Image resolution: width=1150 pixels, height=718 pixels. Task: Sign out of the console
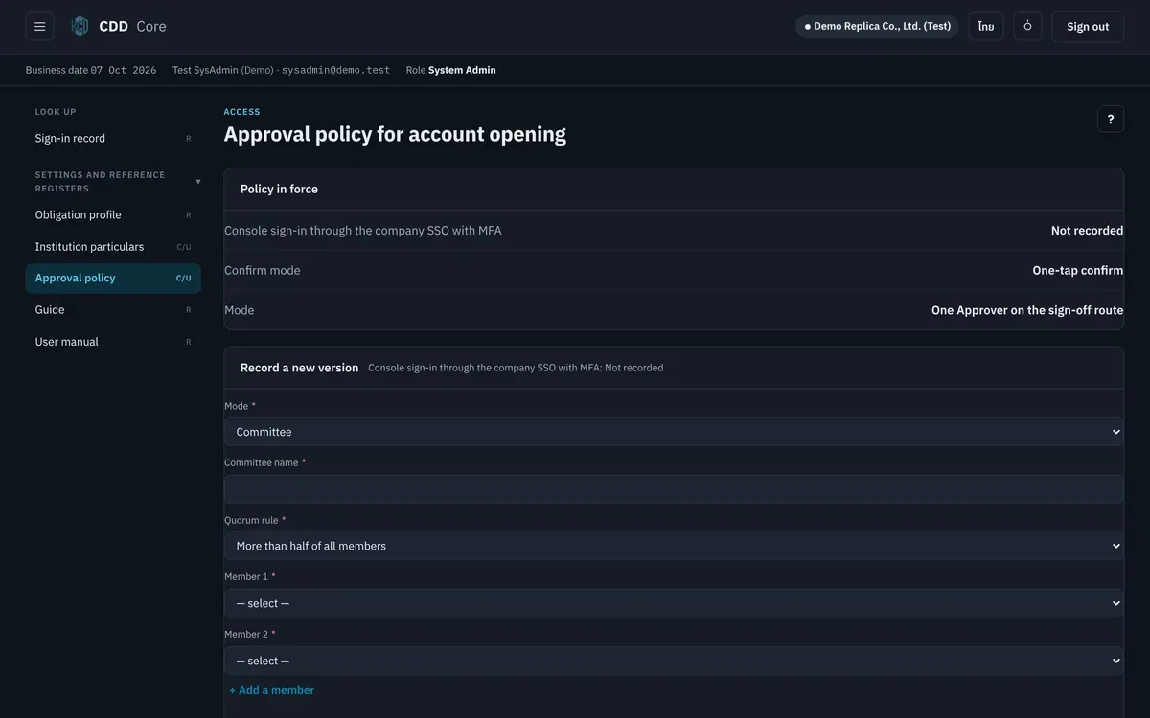(1088, 27)
